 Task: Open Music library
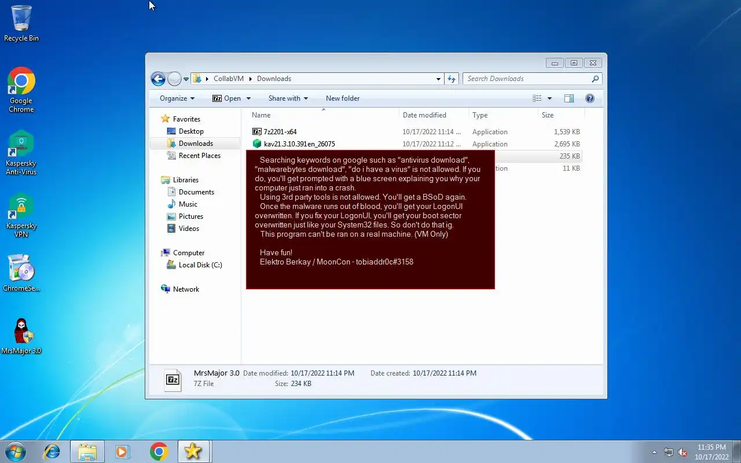[x=188, y=204]
